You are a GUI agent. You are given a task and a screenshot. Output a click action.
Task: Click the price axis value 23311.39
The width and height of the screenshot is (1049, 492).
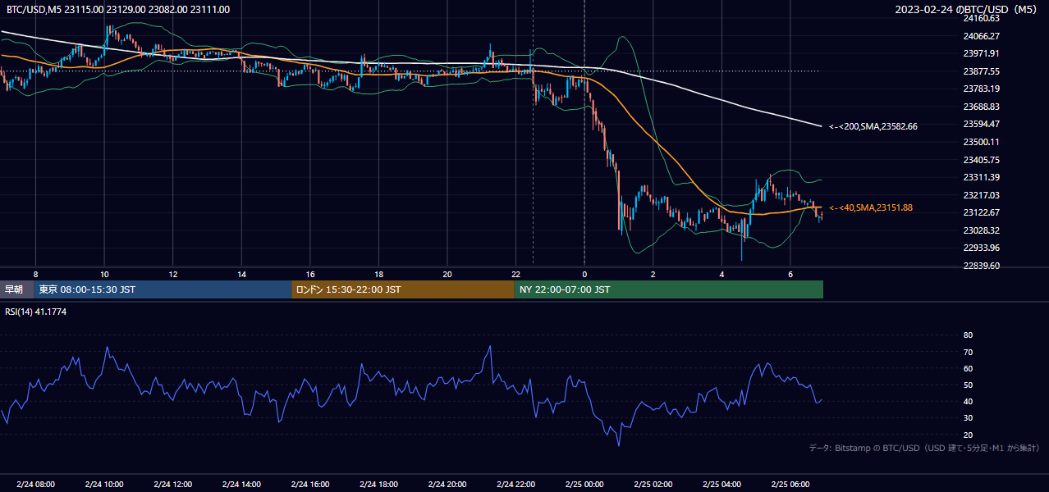click(981, 177)
